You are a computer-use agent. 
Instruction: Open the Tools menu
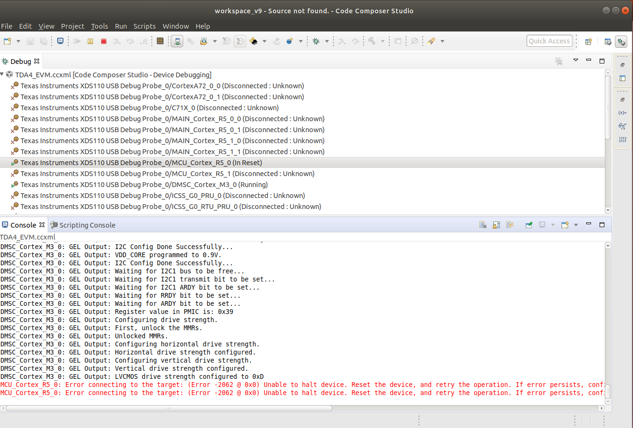100,26
